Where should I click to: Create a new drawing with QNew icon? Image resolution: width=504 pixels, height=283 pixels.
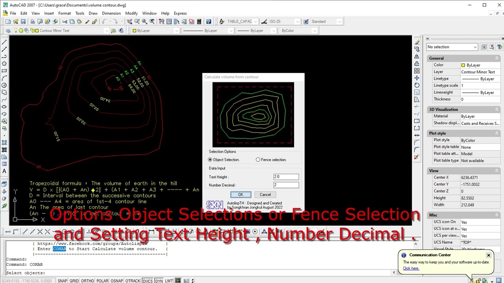(8, 22)
